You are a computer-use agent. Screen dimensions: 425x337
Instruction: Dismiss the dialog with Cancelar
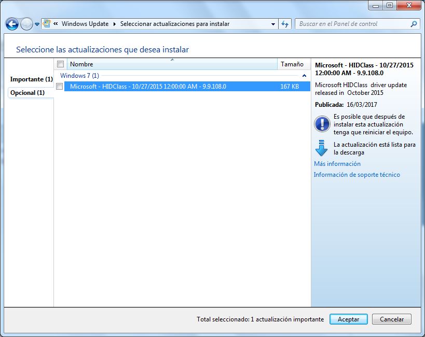[x=392, y=319]
